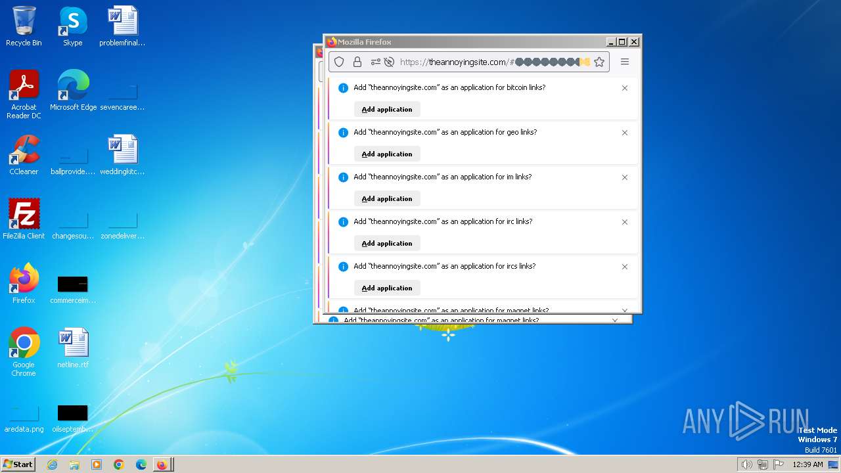Screen dimensions: 841x473
Task: Click the padlock site security icon
Action: pyautogui.click(x=357, y=62)
